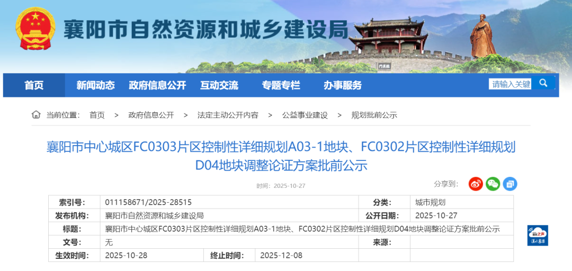Go to 法定主动公开内容 breadcrumb link
The width and height of the screenshot is (572, 271).
pos(228,115)
